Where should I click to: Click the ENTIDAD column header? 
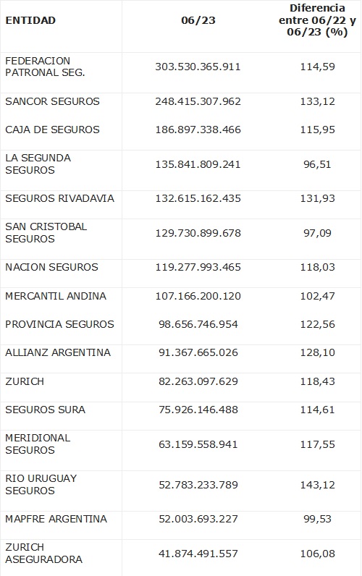30,20
